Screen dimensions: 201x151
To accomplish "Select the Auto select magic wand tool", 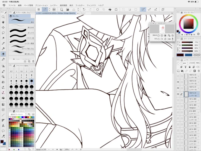I will 3,38.
